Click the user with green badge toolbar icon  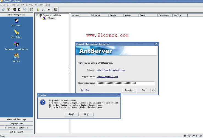point(19,9)
